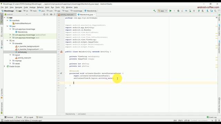Click the class gutter icon beside MainActivity declaration
Viewport: 221px width, 124px height.
[61, 52]
